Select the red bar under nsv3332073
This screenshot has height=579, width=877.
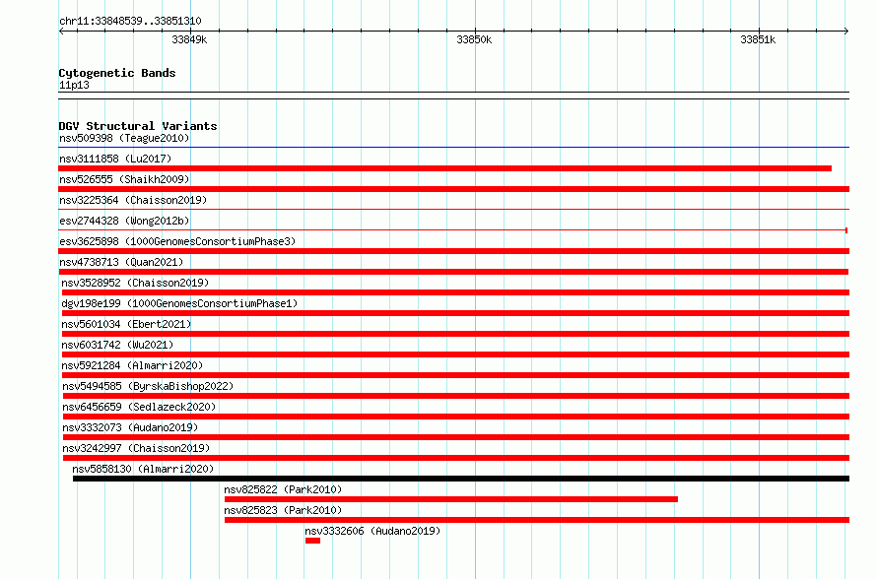coord(456,437)
